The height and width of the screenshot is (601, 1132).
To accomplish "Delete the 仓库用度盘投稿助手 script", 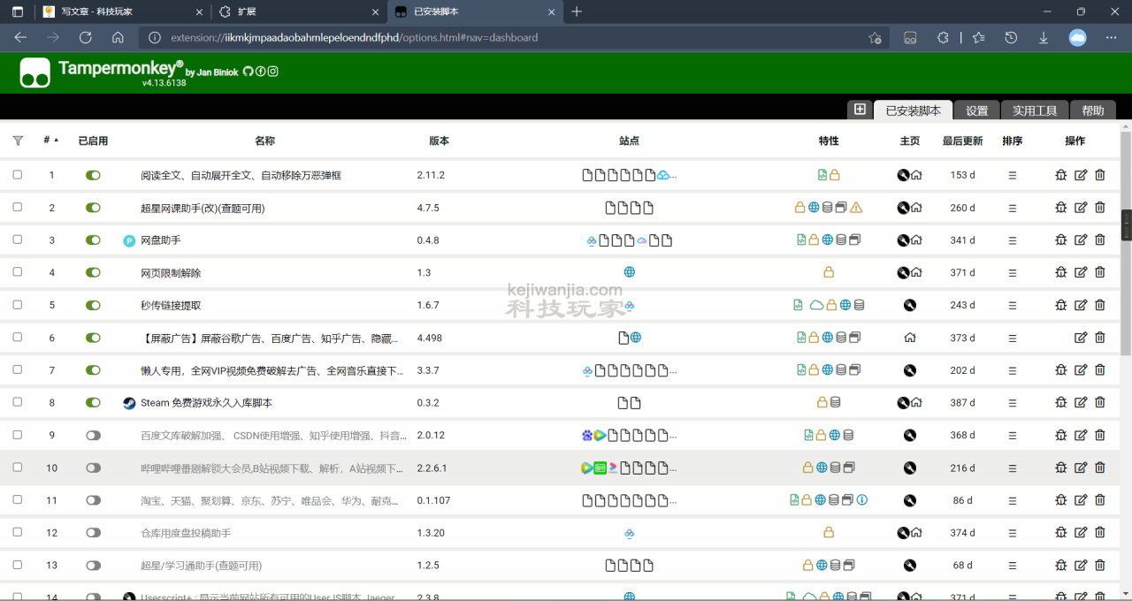I will point(1100,533).
